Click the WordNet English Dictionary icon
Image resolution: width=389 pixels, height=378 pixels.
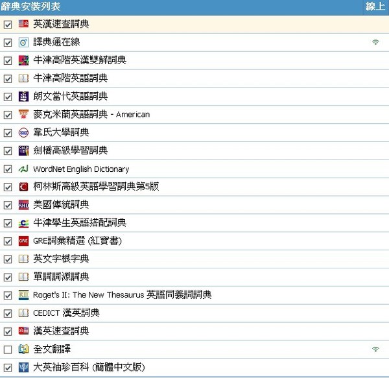click(x=23, y=169)
